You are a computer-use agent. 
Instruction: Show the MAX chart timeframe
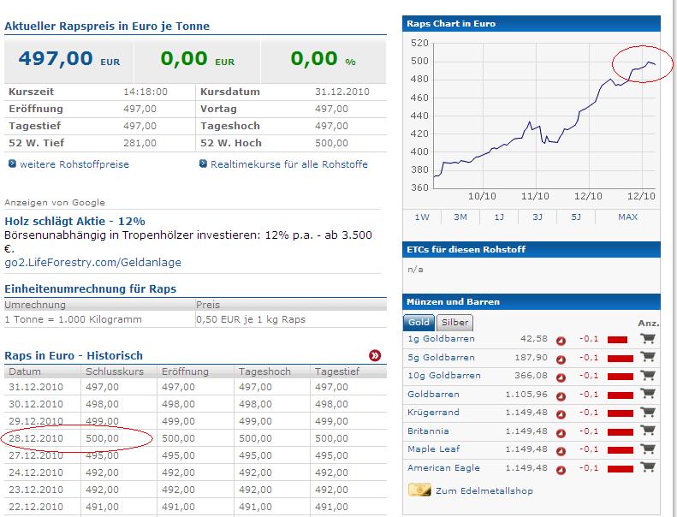(627, 217)
